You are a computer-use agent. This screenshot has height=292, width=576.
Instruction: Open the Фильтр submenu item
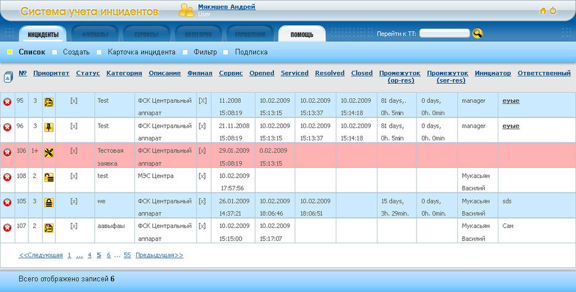[x=205, y=52]
